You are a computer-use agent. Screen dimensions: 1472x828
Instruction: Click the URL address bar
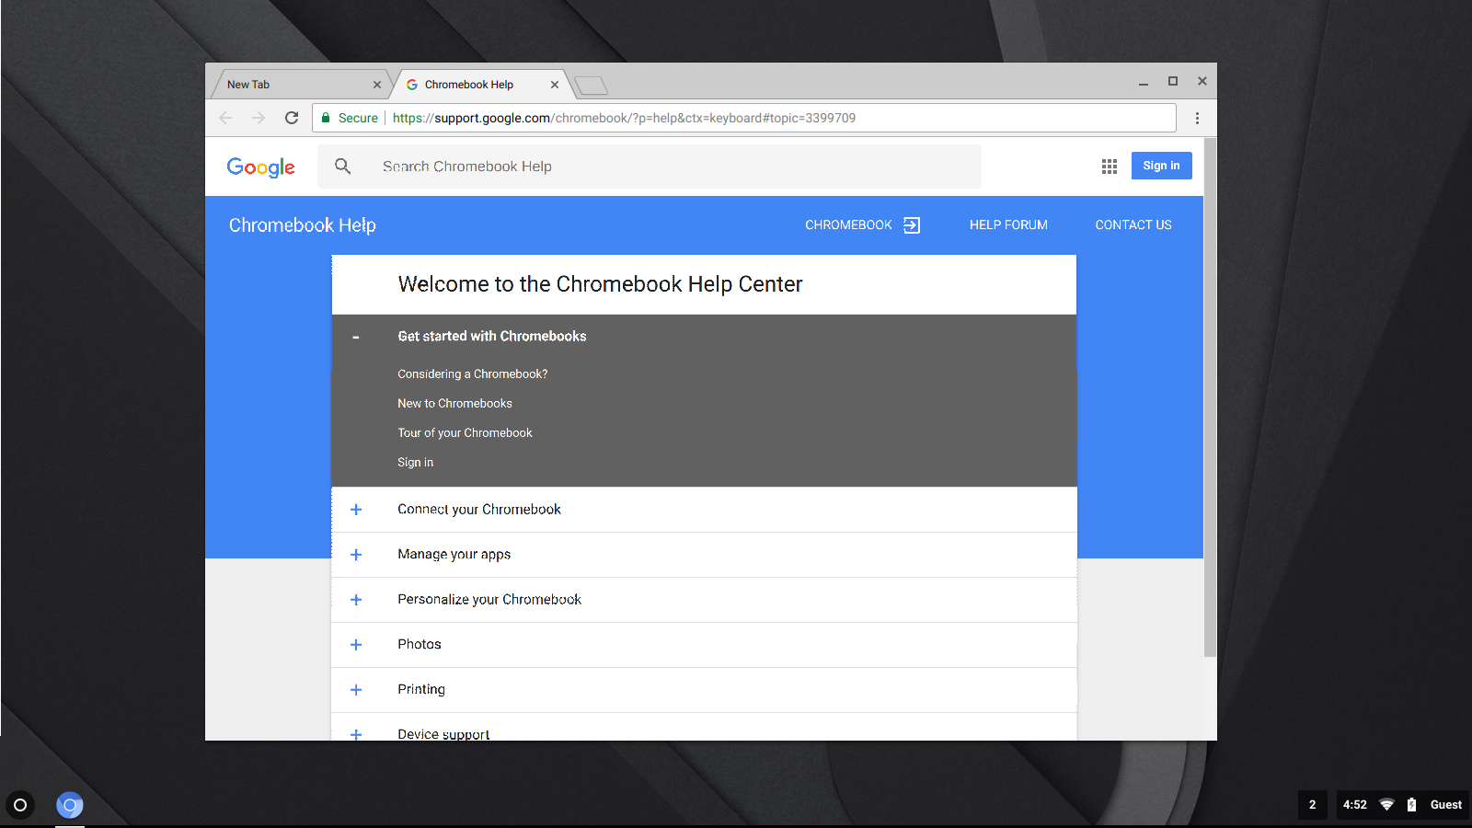(x=743, y=118)
